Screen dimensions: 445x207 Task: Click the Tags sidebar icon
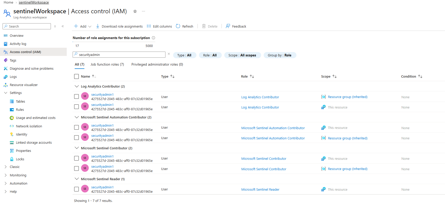[6, 60]
